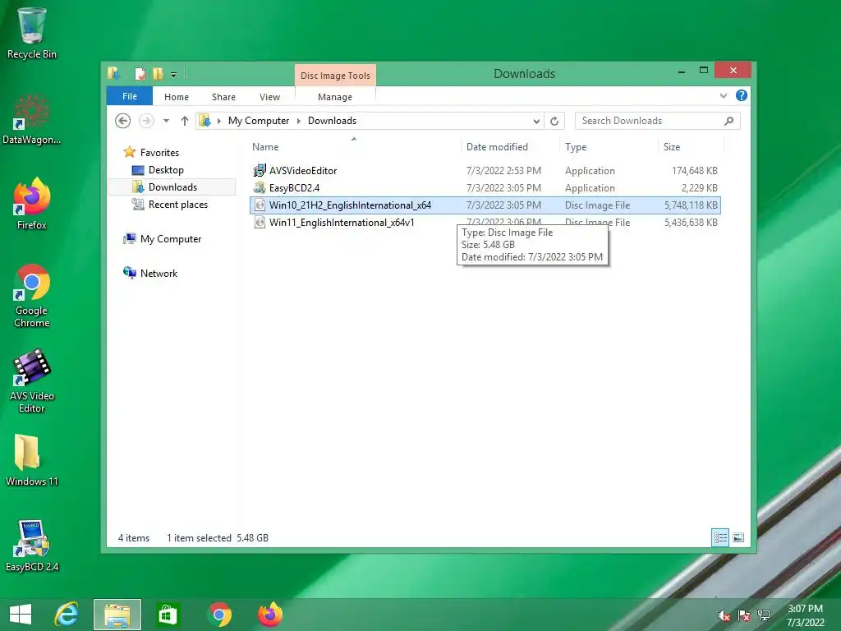The image size is (841, 631).
Task: Expand the My Computer breadcrumb arrow
Action: (299, 121)
